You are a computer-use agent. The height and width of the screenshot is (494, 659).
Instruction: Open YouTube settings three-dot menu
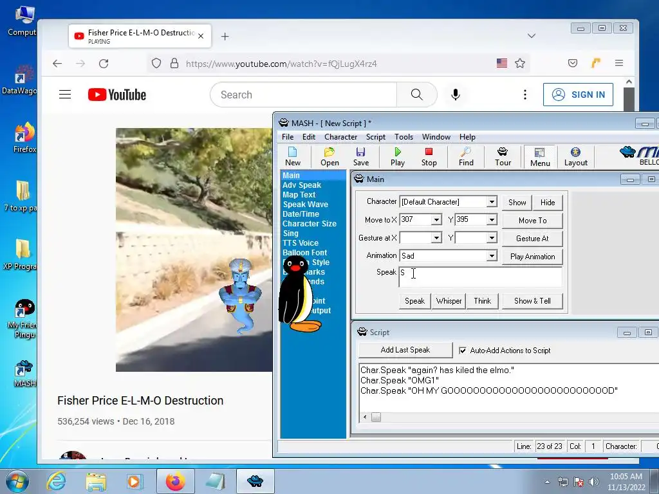click(525, 95)
